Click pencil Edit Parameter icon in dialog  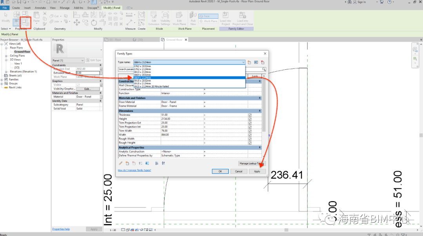click(121, 163)
